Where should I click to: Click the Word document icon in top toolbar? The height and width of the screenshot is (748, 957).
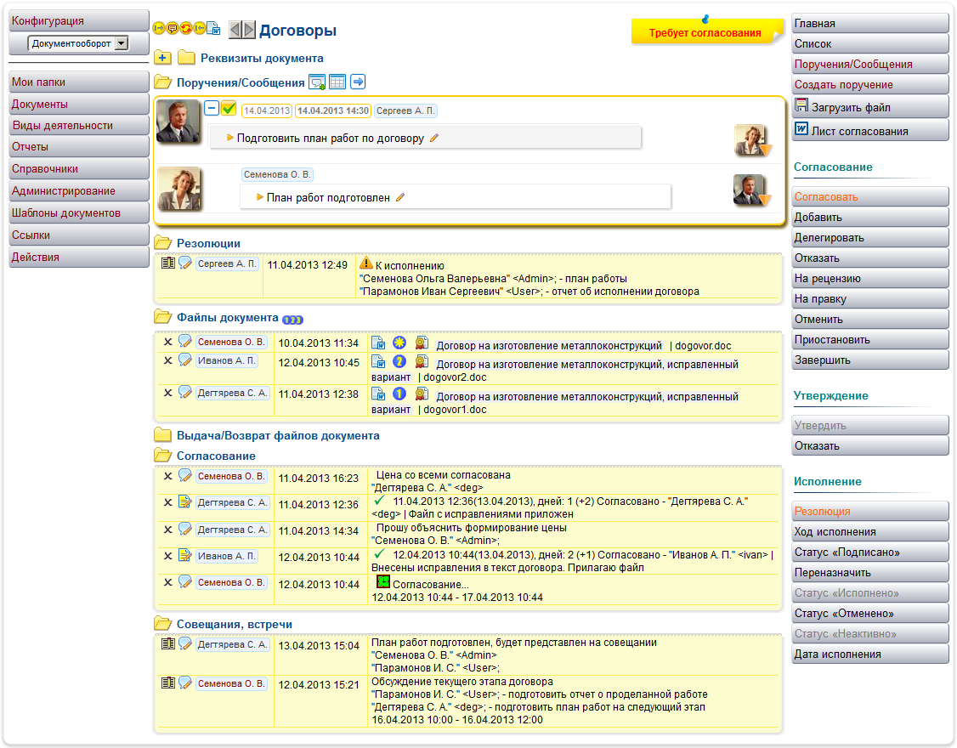coord(214,29)
